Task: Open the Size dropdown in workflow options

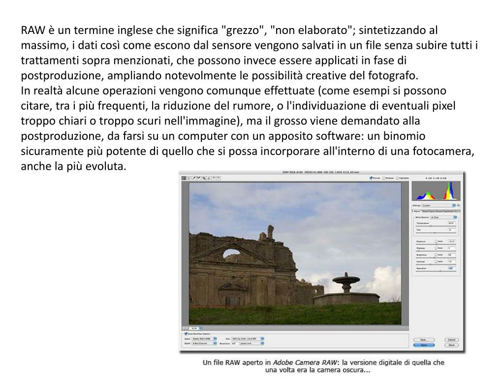Action: [x=248, y=339]
